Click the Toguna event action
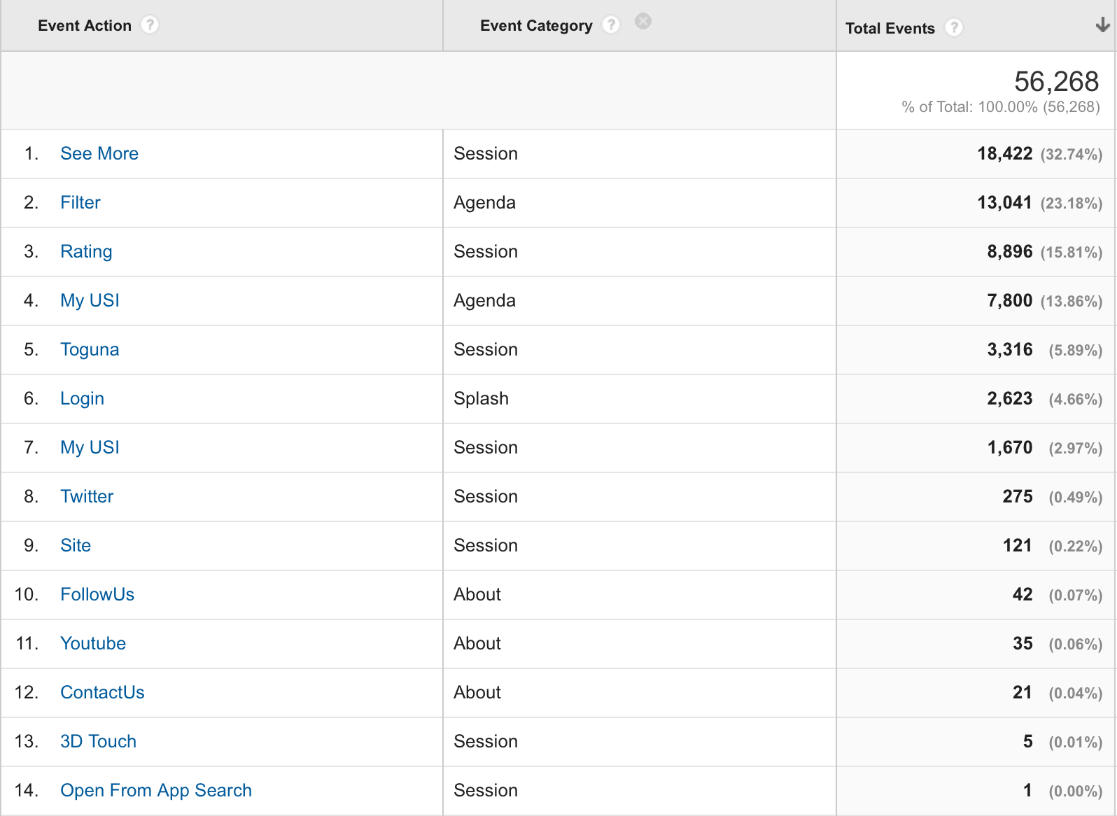 coord(90,349)
